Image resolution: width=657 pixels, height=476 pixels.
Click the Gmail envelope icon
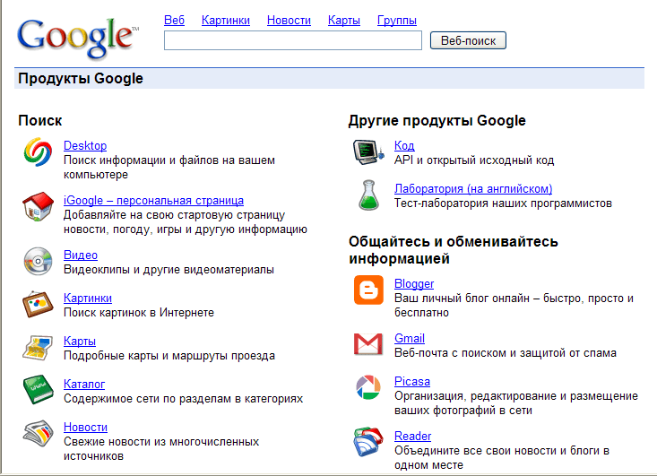point(367,344)
